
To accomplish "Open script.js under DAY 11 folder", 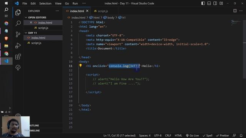I will (43, 43).
